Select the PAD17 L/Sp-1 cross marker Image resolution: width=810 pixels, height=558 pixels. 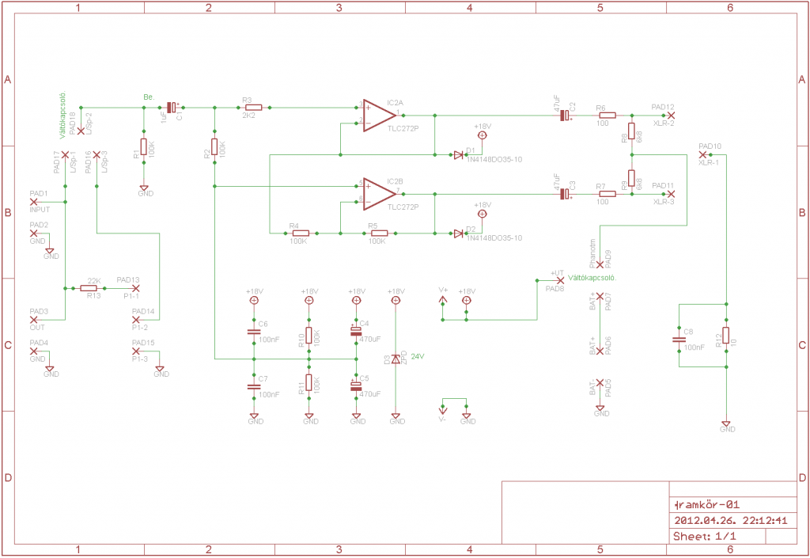(x=65, y=154)
